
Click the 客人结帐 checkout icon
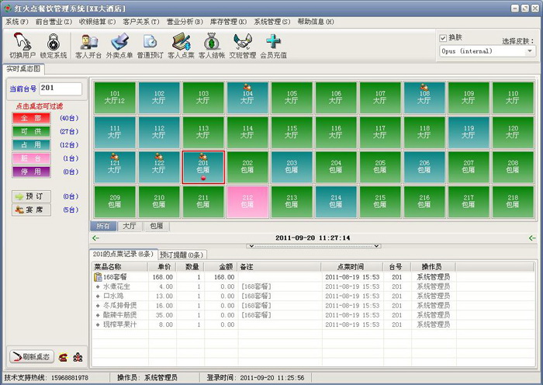[211, 45]
